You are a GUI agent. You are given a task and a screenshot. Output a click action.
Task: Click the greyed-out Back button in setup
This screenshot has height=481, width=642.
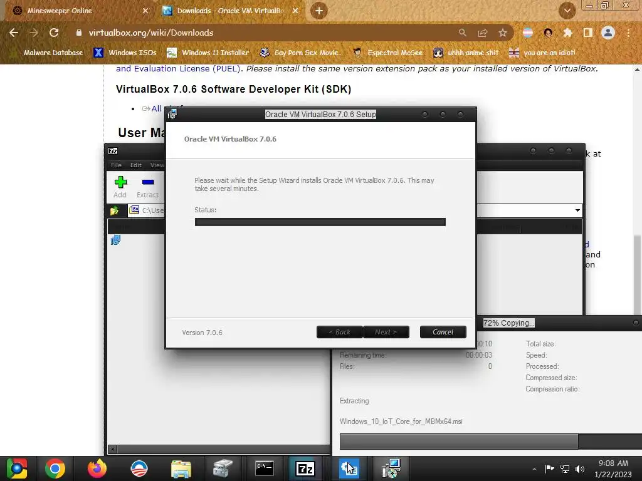(x=339, y=332)
